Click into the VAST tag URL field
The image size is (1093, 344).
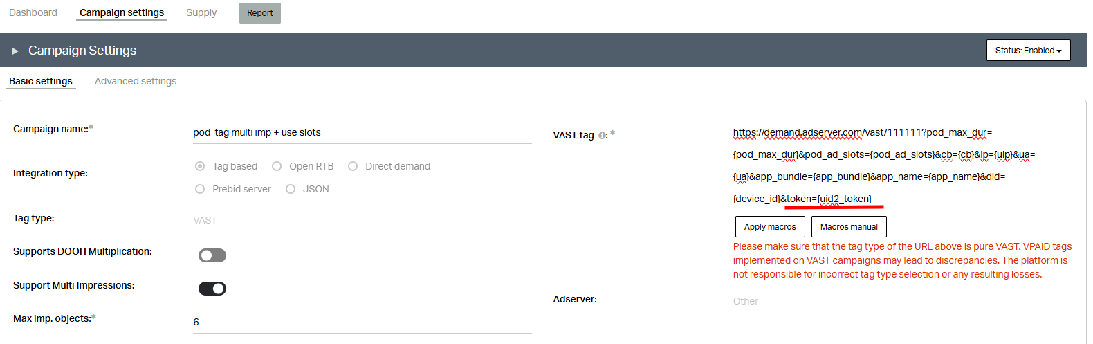pos(903,165)
